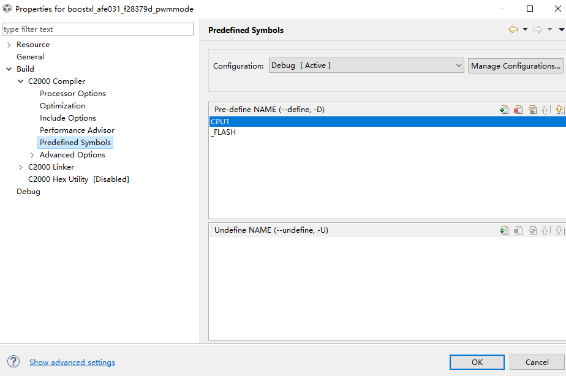The height and width of the screenshot is (376, 566).
Task: Expand the Advanced Options node
Action: coord(32,155)
